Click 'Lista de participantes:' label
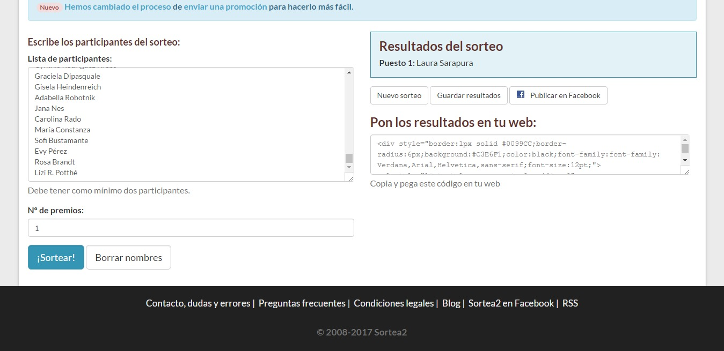This screenshot has width=724, height=351. click(x=70, y=59)
